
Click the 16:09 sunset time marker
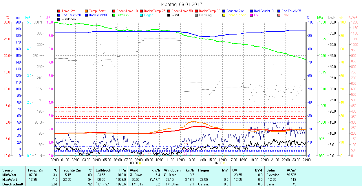(x=218, y=163)
